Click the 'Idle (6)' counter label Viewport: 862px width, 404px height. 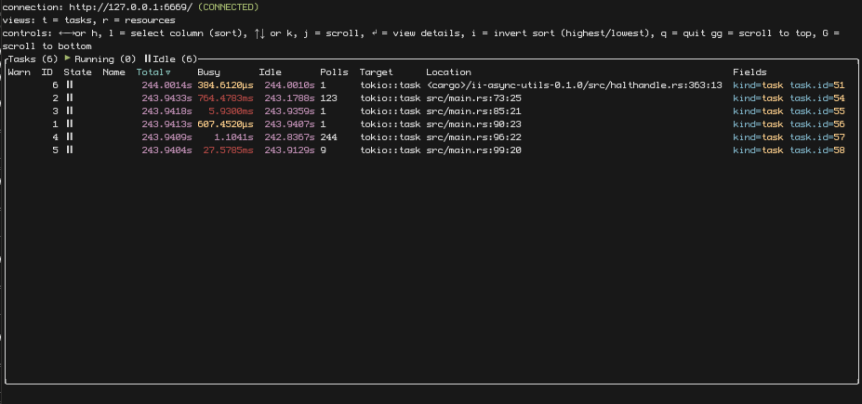pyautogui.click(x=175, y=59)
